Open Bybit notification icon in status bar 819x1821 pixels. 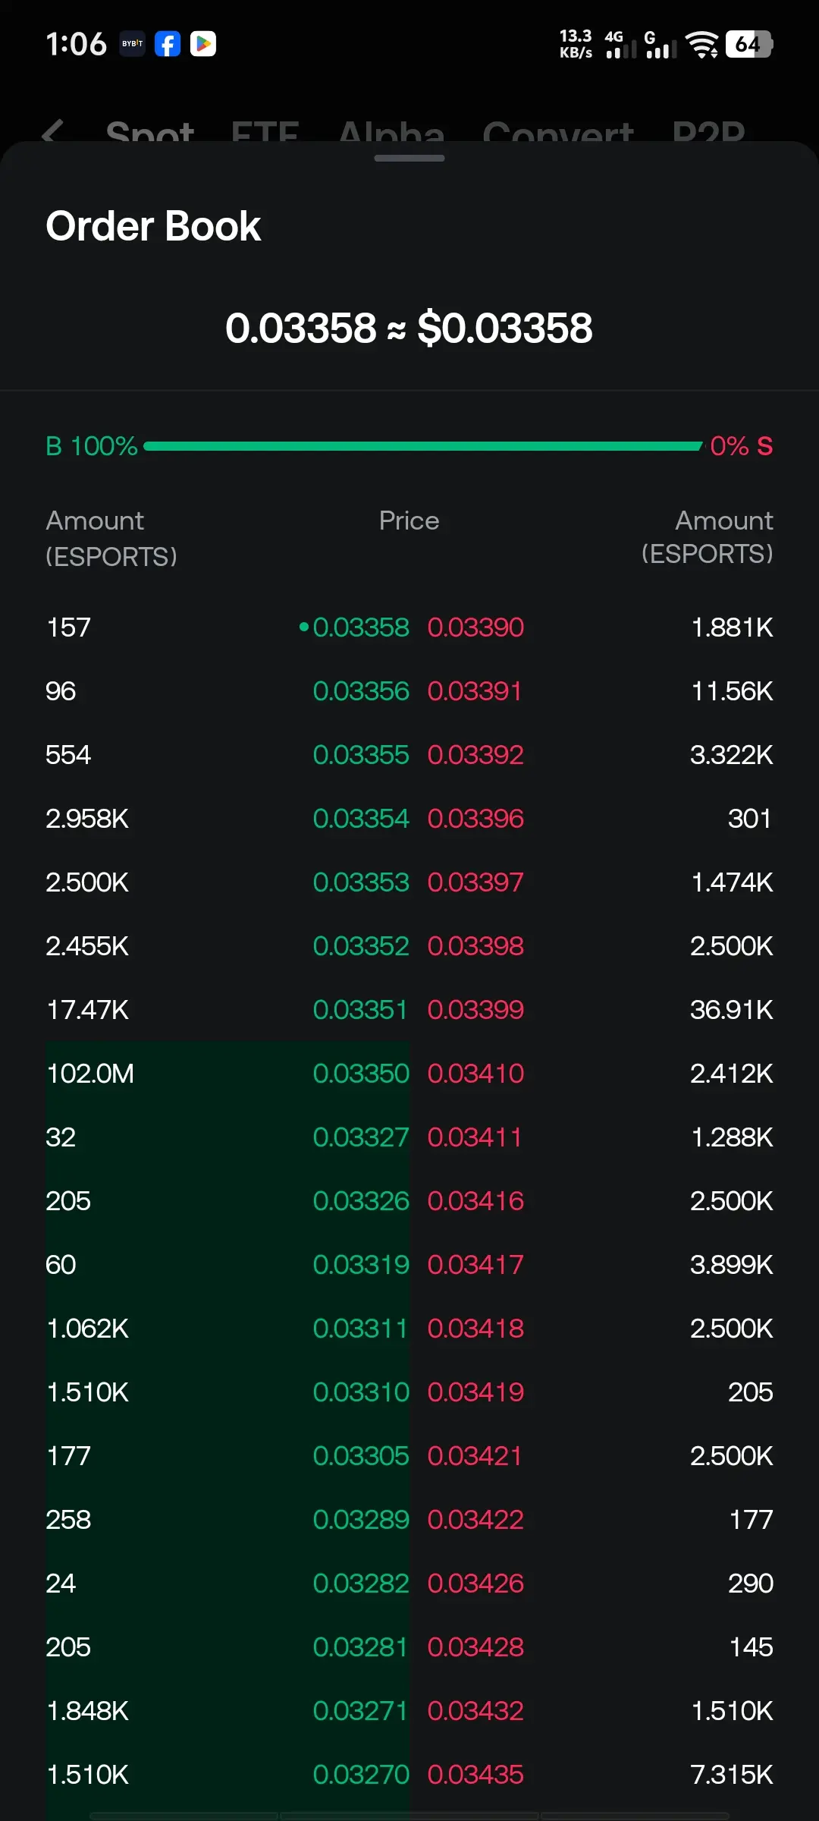tap(133, 44)
